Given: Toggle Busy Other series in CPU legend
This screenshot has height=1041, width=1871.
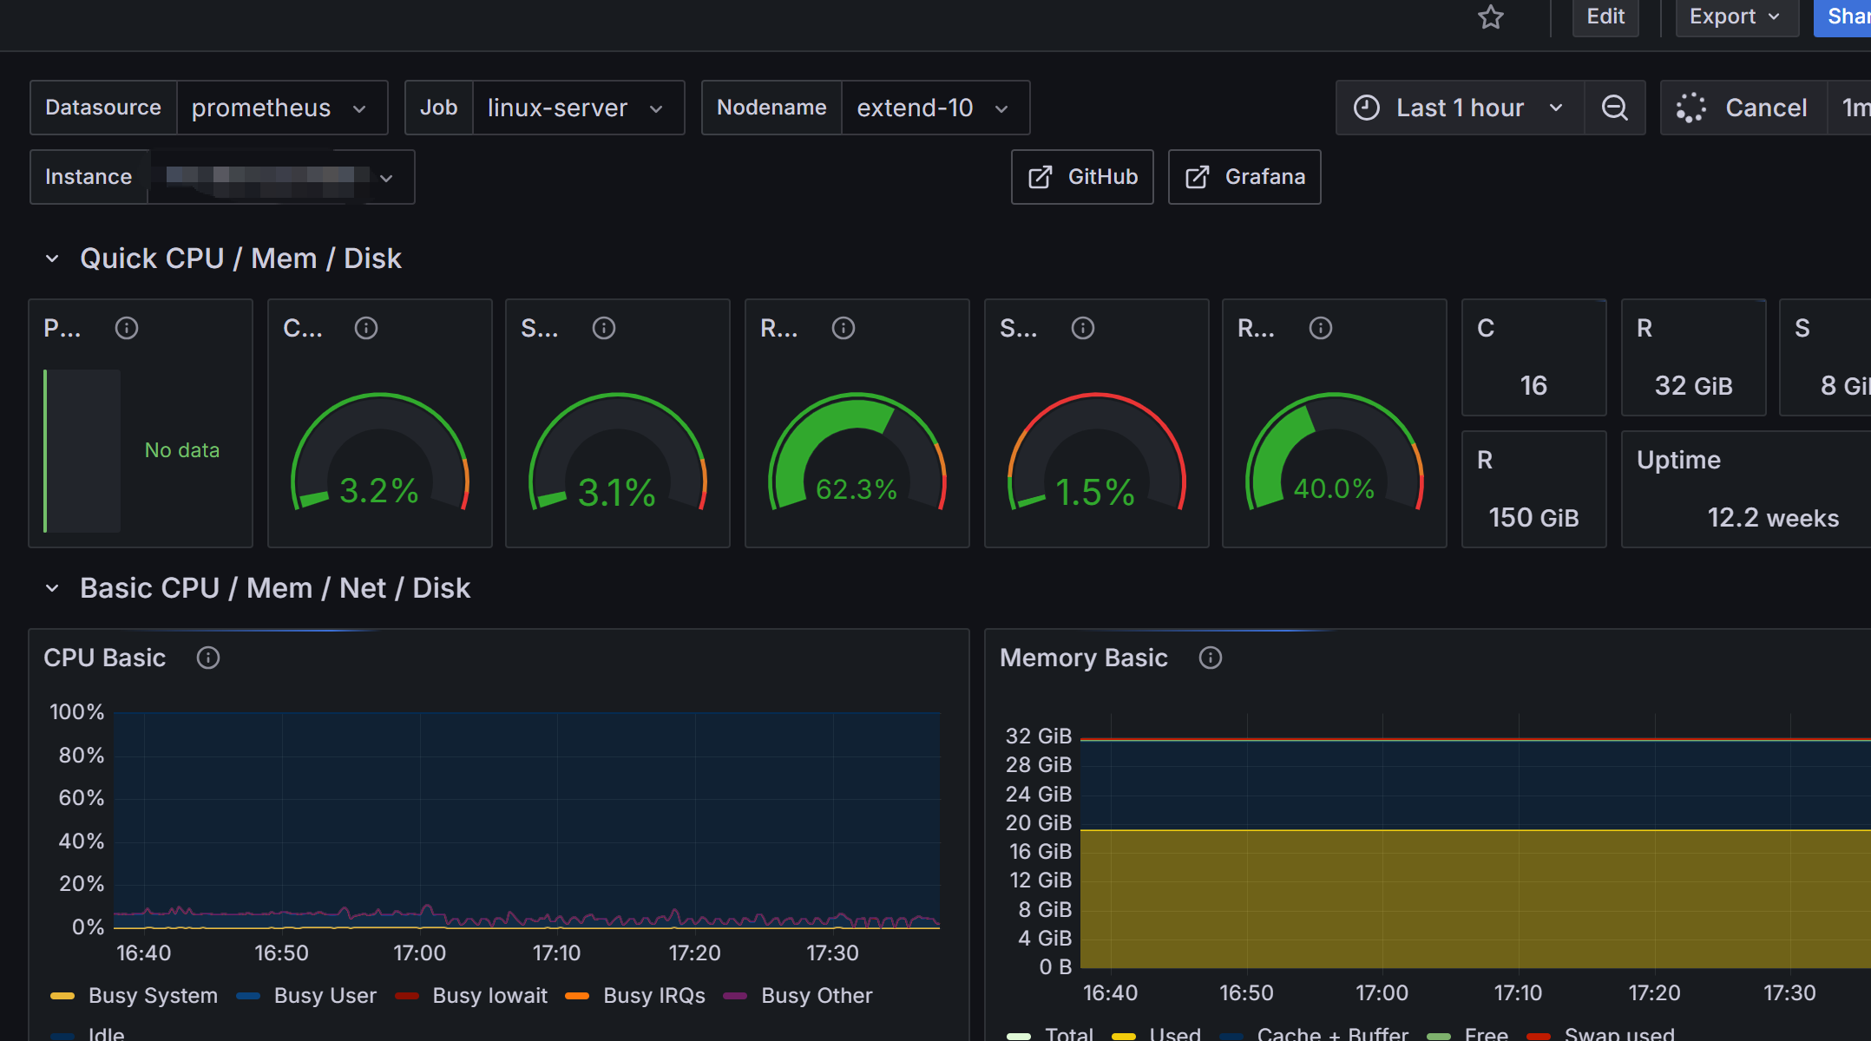Looking at the screenshot, I should (816, 995).
